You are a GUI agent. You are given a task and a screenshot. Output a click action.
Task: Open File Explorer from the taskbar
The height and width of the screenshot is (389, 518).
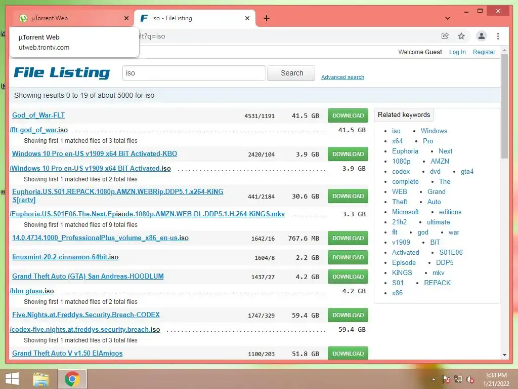41,379
